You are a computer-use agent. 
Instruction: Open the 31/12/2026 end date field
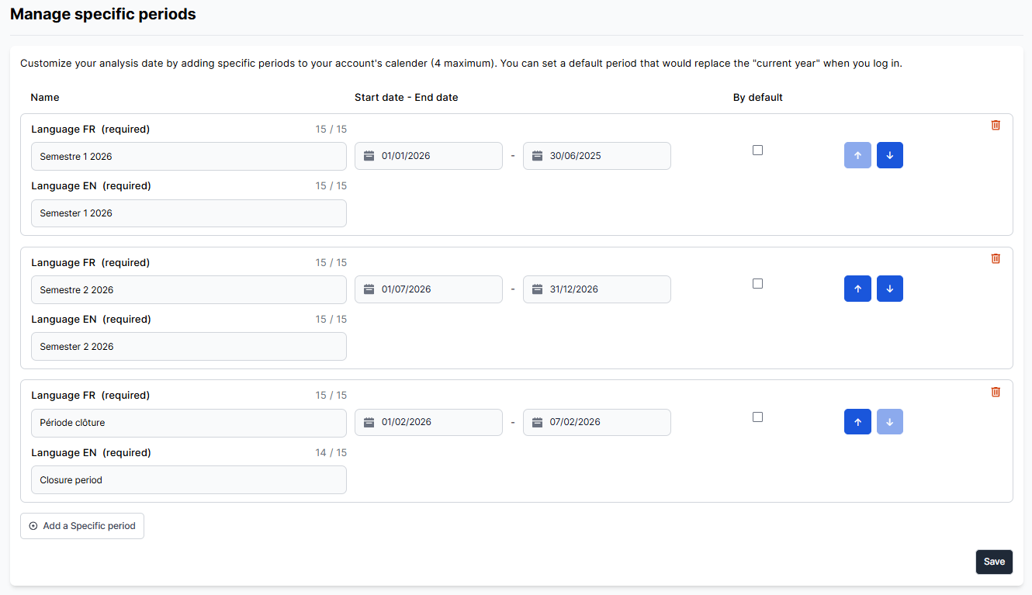point(596,289)
